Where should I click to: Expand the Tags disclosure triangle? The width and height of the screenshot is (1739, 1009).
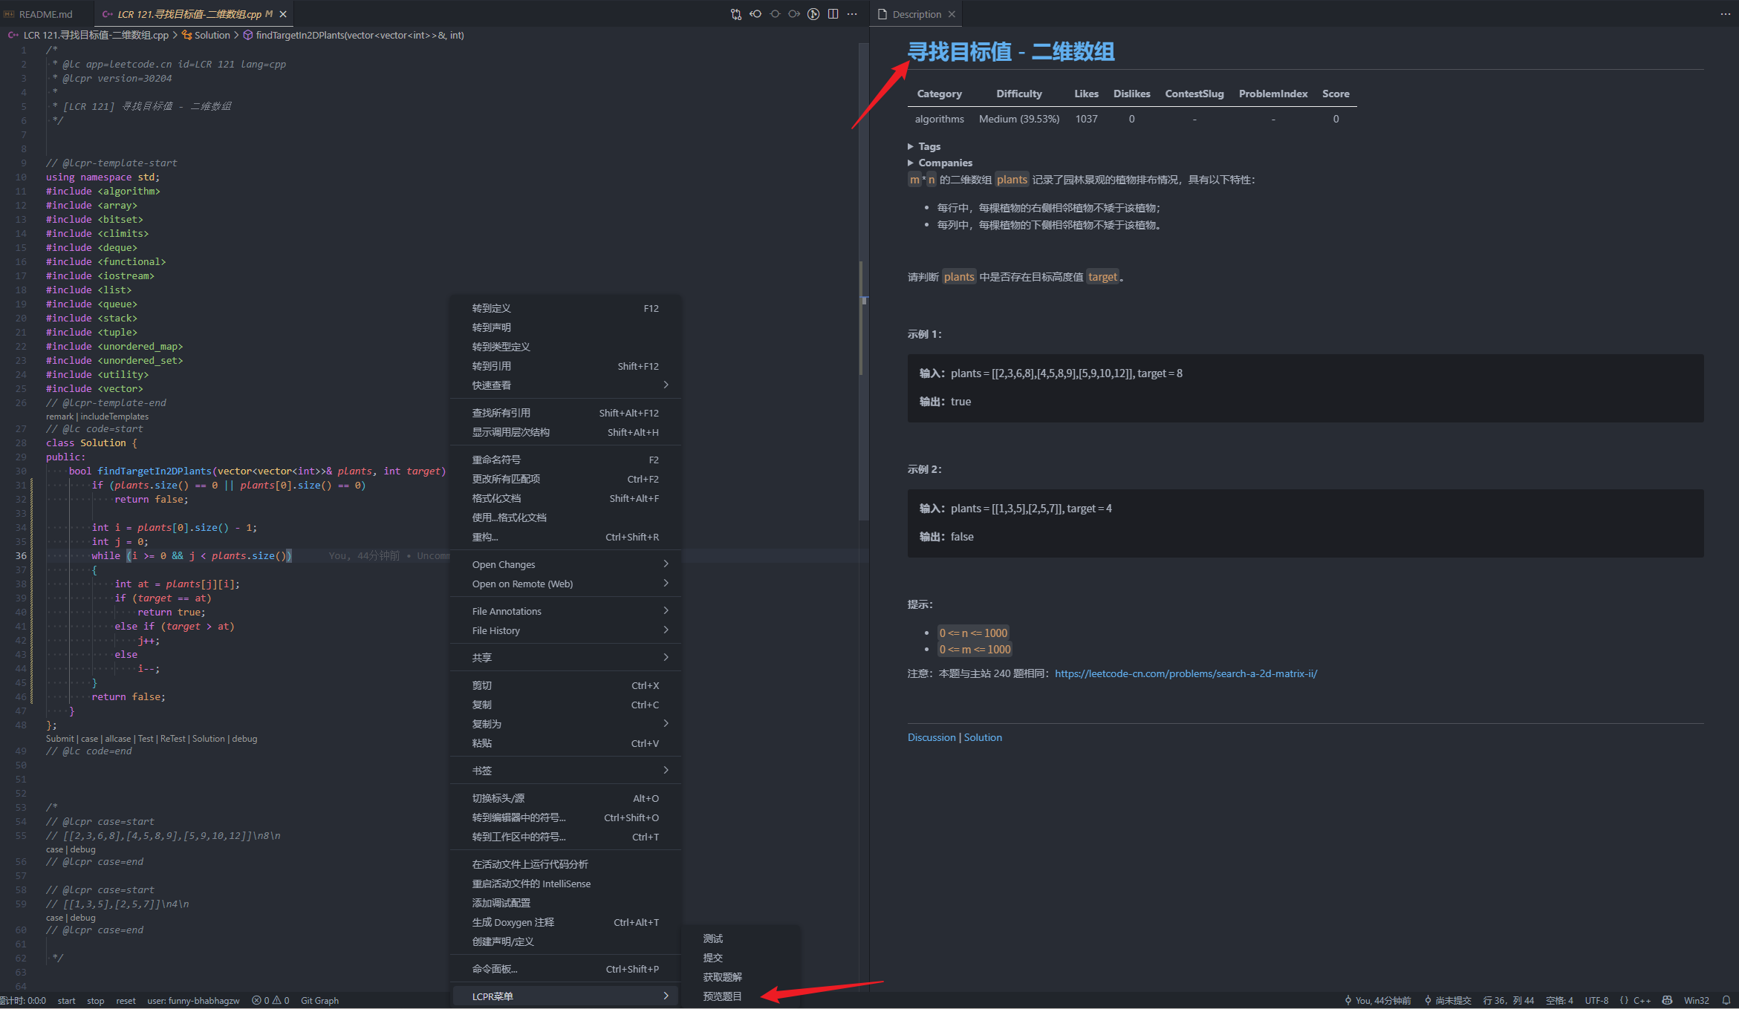pyautogui.click(x=911, y=146)
